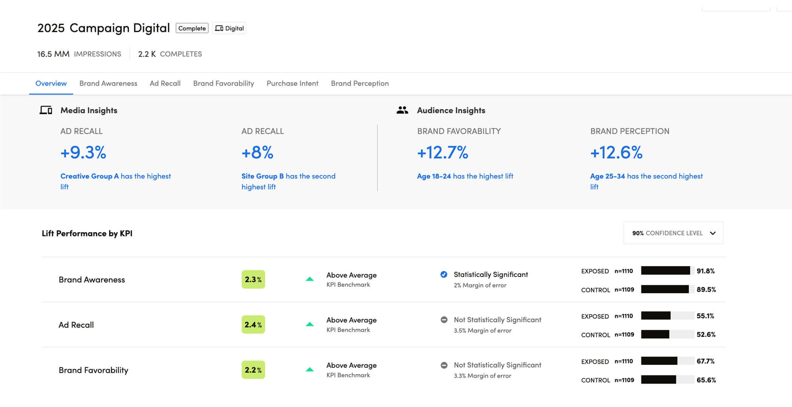Screen dimensions: 792x407
Task: Click the Ad Recall green up arrow
Action: [x=310, y=324]
